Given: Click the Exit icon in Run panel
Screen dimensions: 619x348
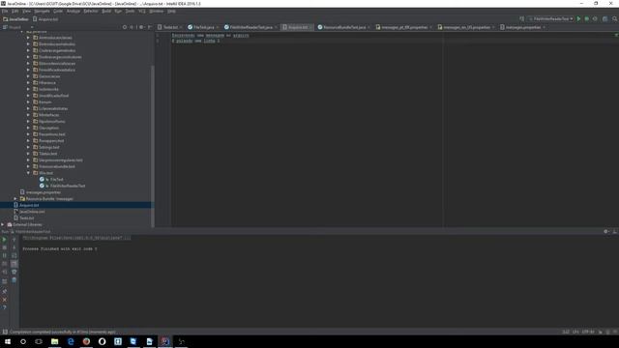Looking at the screenshot, I should click(4, 272).
